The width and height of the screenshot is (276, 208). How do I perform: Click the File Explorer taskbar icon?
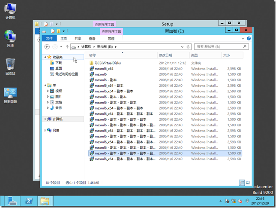(45, 201)
